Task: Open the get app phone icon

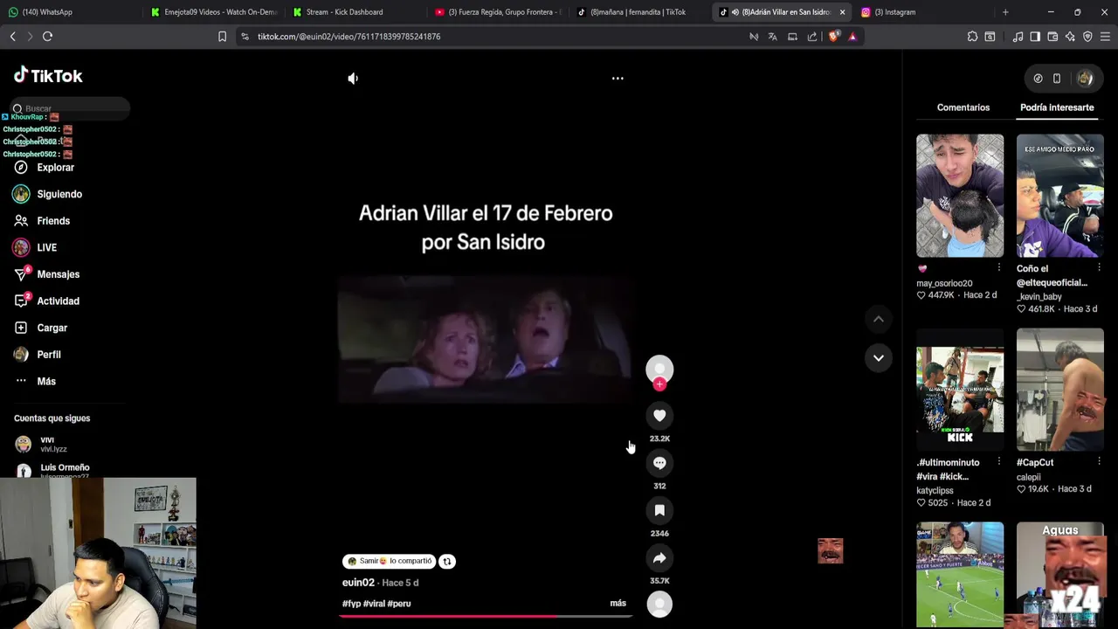Action: click(x=1057, y=79)
